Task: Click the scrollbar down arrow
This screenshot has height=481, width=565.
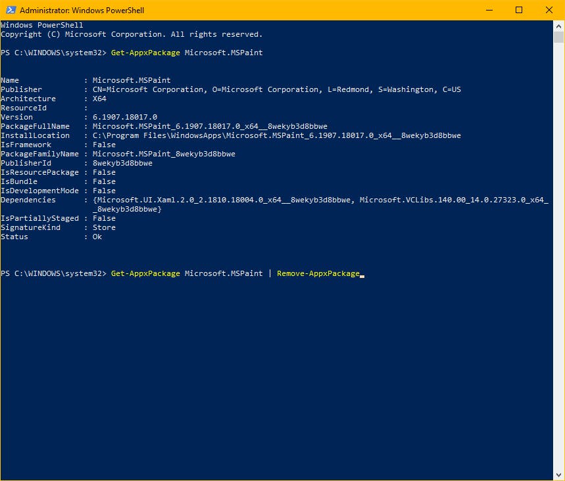Action: point(559,475)
